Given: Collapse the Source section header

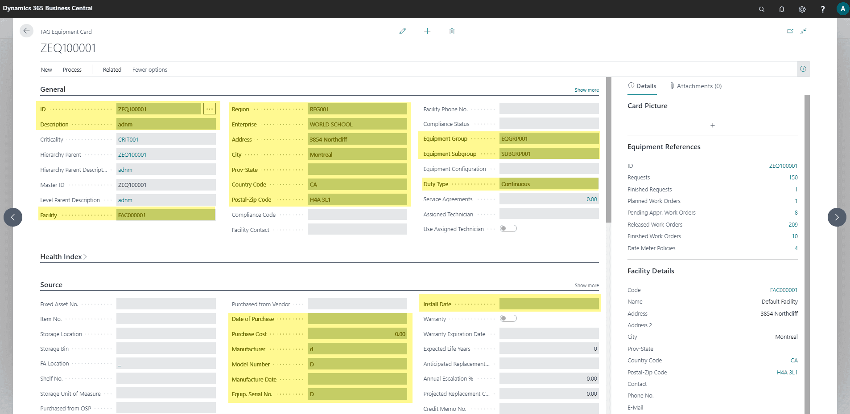Looking at the screenshot, I should click(51, 285).
